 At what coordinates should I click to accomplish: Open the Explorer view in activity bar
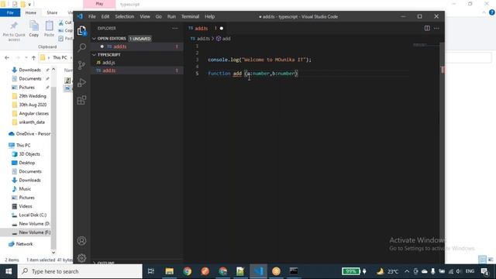coord(81,31)
